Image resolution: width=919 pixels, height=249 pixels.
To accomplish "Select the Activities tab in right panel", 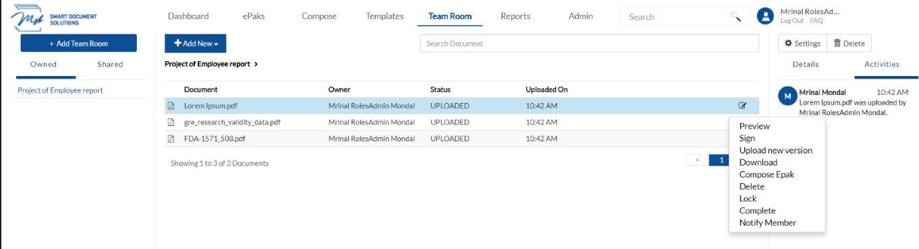I will coord(882,65).
